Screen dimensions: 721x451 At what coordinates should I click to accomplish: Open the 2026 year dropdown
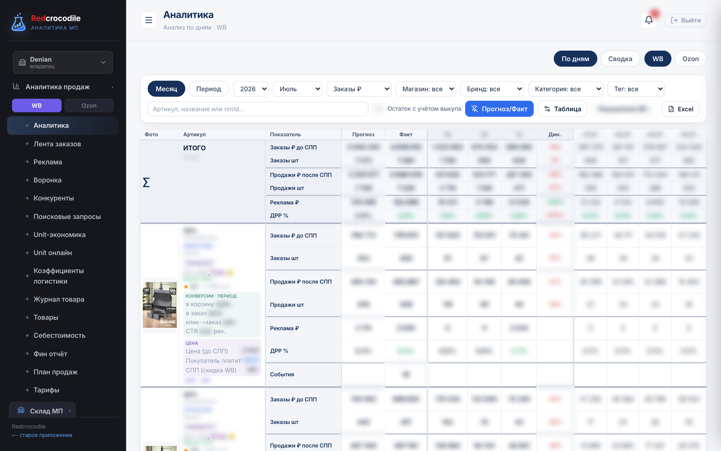click(251, 89)
